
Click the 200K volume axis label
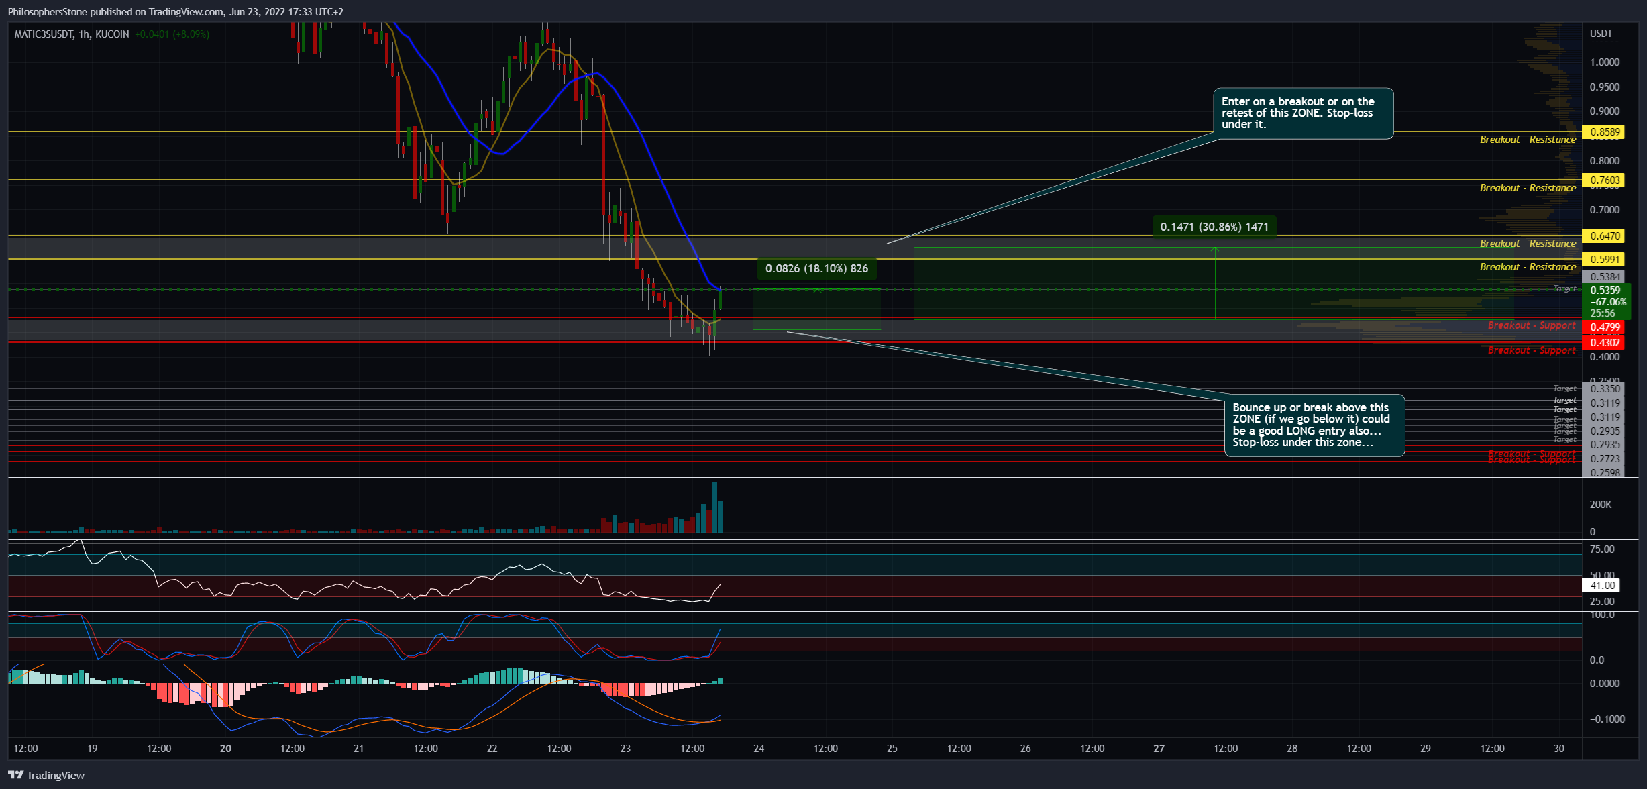coord(1600,505)
